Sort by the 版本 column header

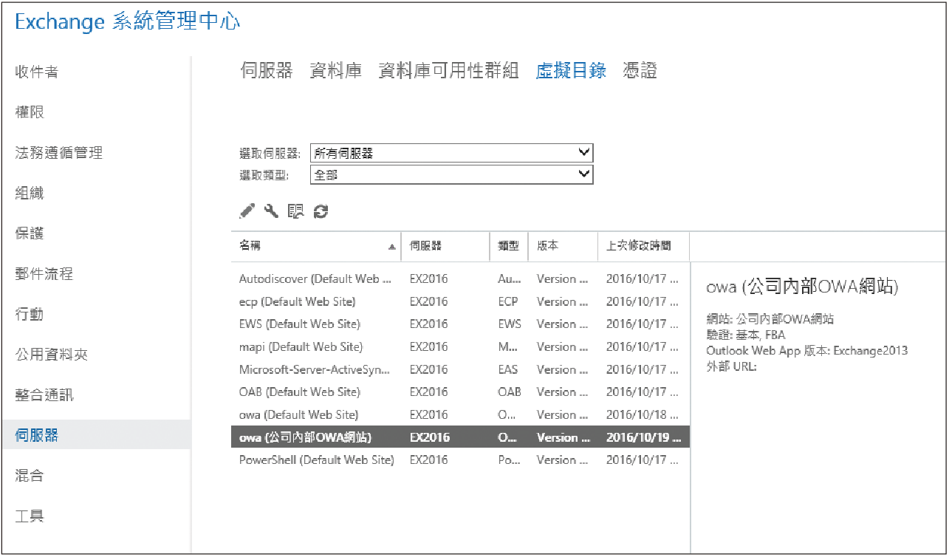[x=563, y=246]
